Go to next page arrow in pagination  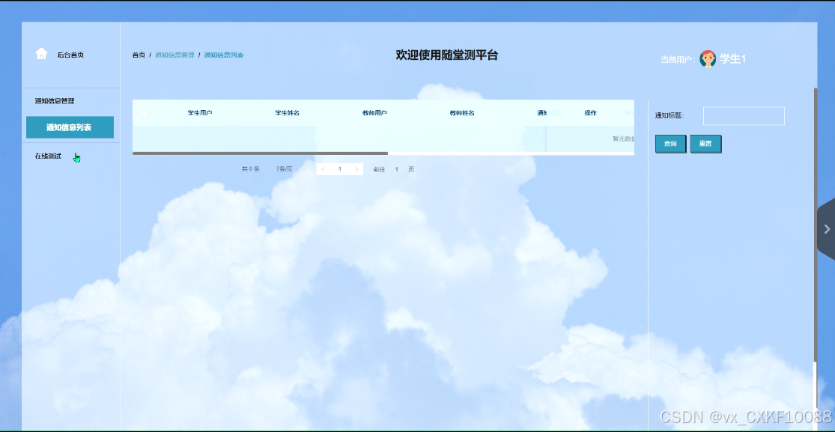356,169
